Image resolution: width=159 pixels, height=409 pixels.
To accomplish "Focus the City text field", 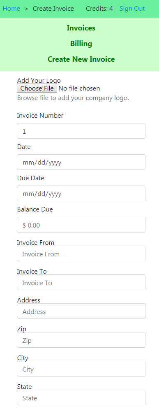I will click(x=81, y=369).
